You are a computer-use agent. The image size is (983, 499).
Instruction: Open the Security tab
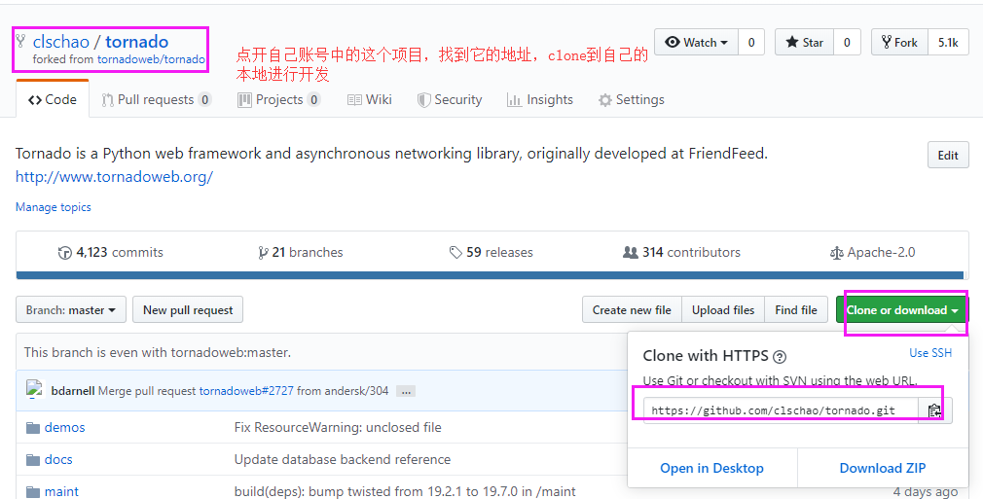click(450, 99)
